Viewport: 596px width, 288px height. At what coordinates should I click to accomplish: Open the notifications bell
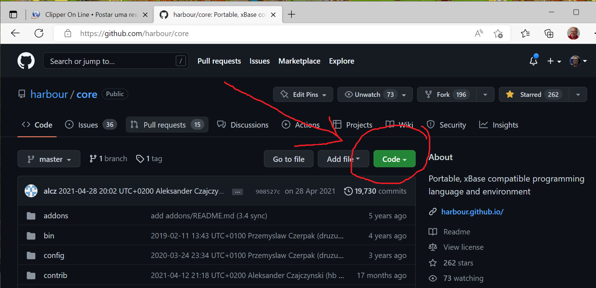click(x=534, y=61)
